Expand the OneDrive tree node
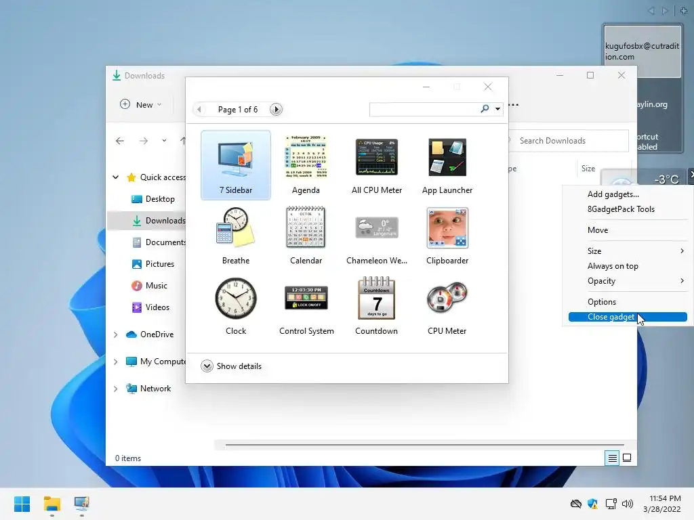Screen dimensions: 694x520 point(115,334)
